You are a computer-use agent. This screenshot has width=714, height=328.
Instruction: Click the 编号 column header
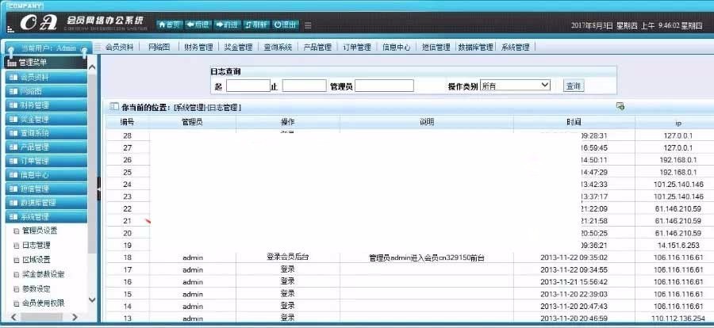[128, 122]
